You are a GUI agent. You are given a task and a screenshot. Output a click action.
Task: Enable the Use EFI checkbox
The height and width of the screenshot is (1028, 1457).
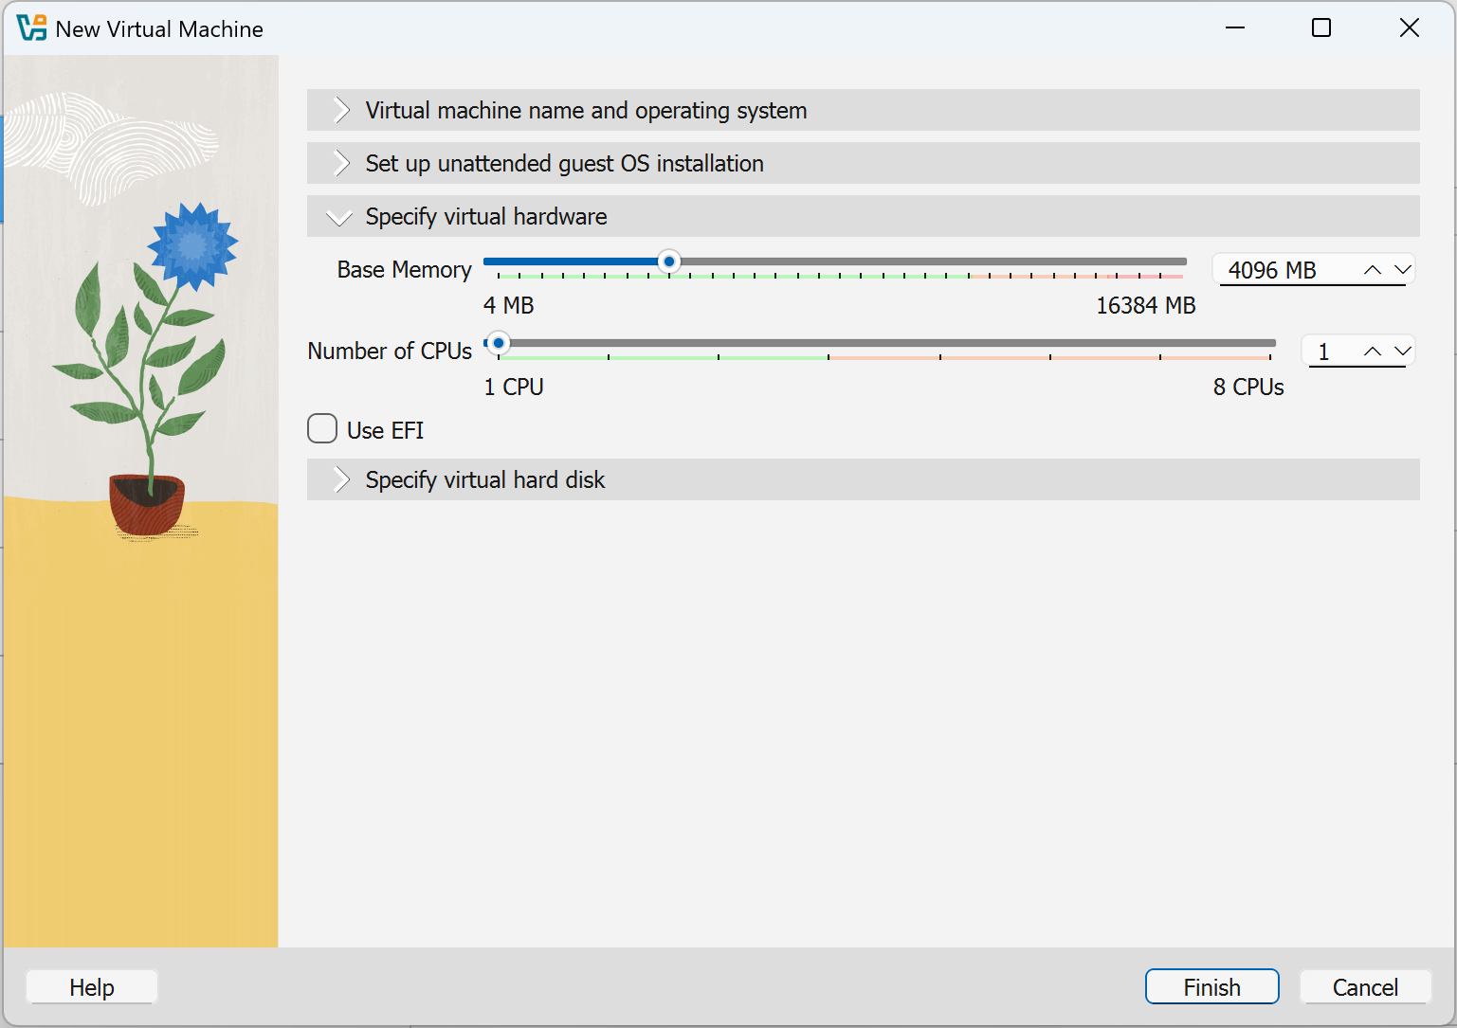pos(322,428)
